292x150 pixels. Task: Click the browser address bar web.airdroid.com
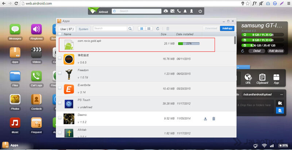[130, 3]
